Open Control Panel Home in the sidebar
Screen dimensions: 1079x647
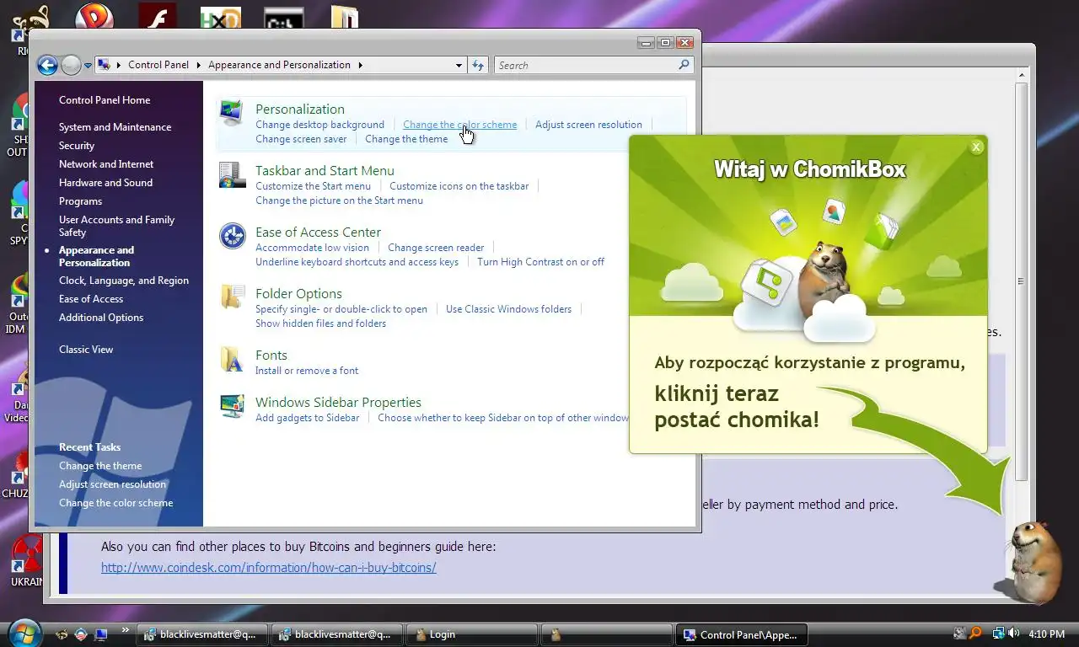(x=105, y=100)
